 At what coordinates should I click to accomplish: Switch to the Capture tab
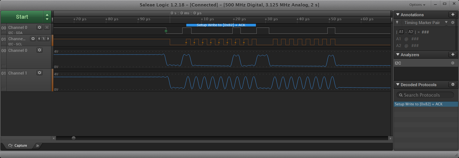coord(18,146)
